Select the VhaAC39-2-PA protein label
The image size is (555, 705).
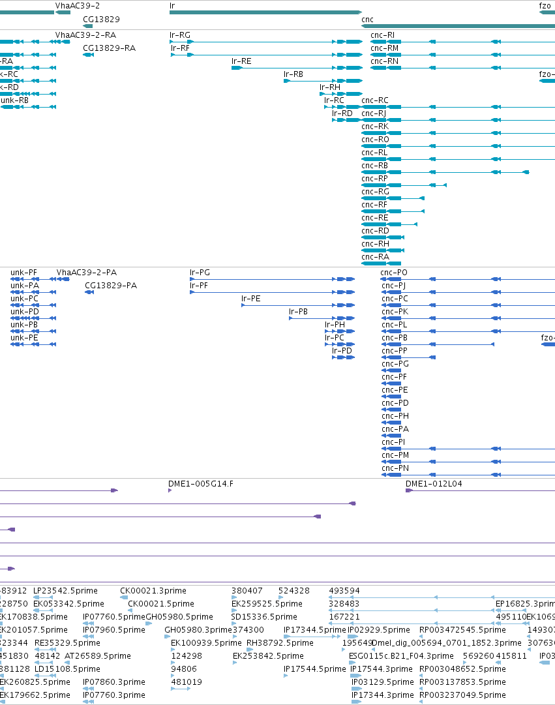[86, 273]
